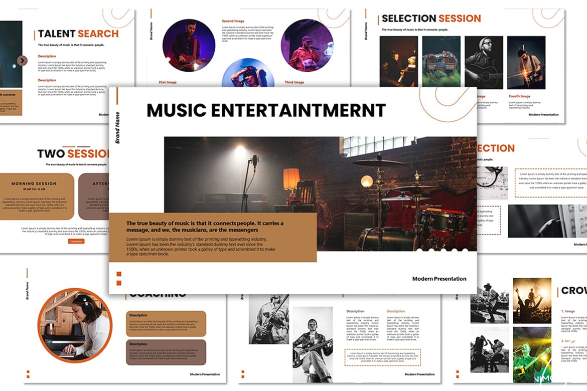
Task: Click the Selection Session heading
Action: coord(431,19)
